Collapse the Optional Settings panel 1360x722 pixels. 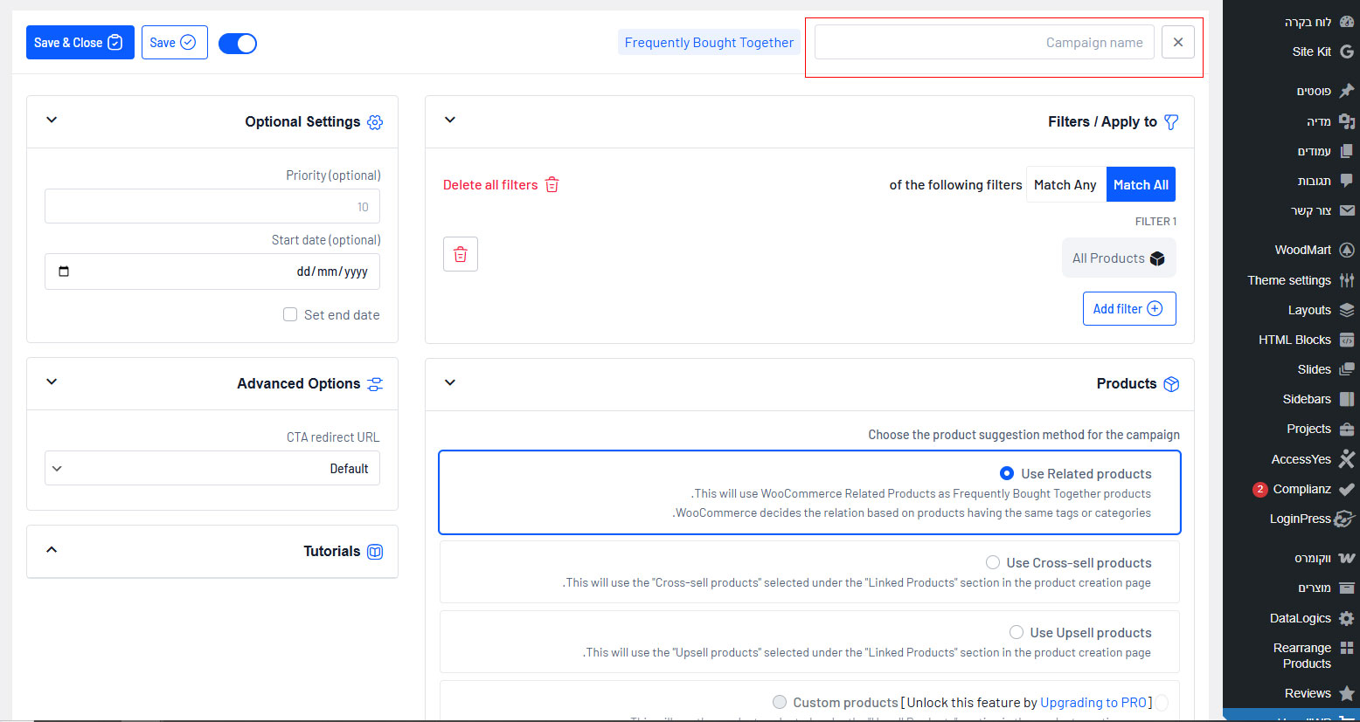pyautogui.click(x=52, y=120)
